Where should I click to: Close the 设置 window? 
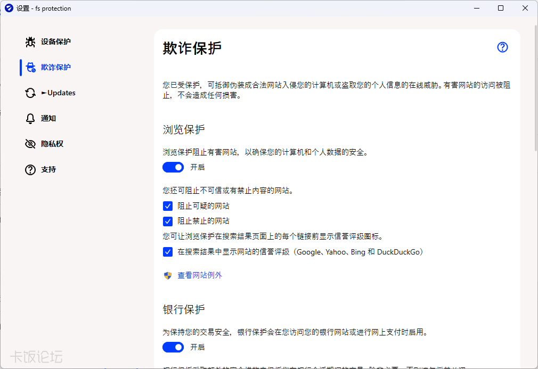click(x=525, y=8)
